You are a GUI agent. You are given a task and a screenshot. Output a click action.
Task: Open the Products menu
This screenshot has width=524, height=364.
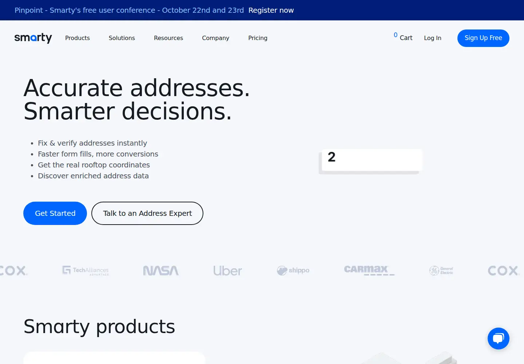point(78,38)
